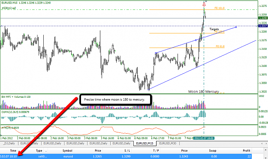The image size is (268, 159).
Task: Sort by the Time column header
Action: click(x=13, y=150)
